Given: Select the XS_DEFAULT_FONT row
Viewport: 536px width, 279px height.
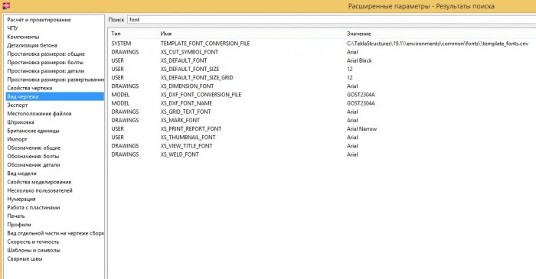Looking at the screenshot, I should coord(322,60).
